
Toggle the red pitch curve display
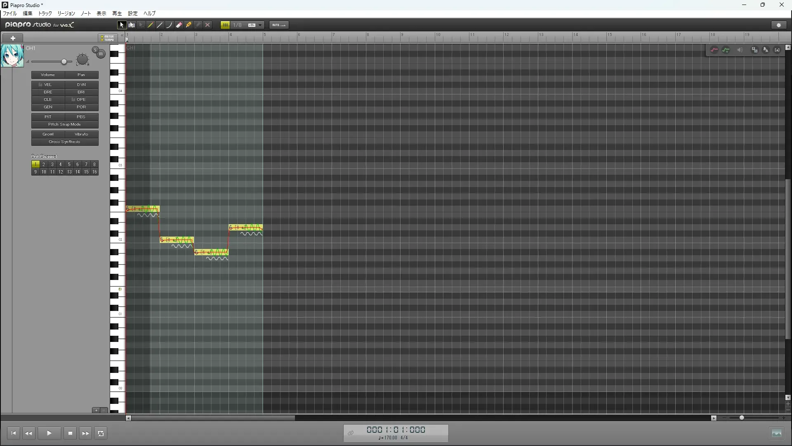[x=714, y=50]
